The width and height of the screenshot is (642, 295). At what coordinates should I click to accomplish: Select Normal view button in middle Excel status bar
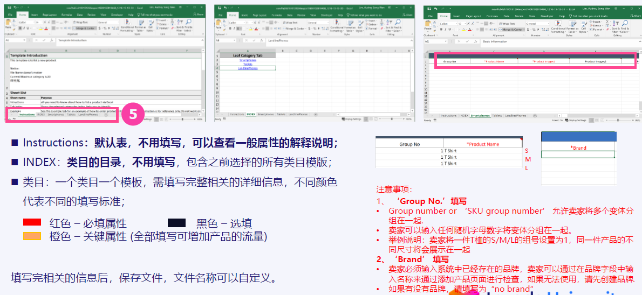(366, 119)
